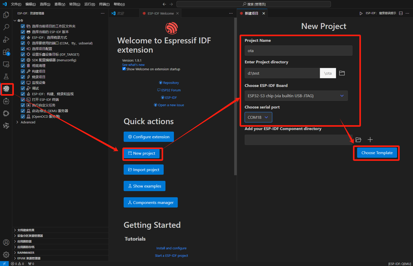Screen dimensions: 413x266
Task: Open Run and Debug view
Action: click(x=6, y=40)
